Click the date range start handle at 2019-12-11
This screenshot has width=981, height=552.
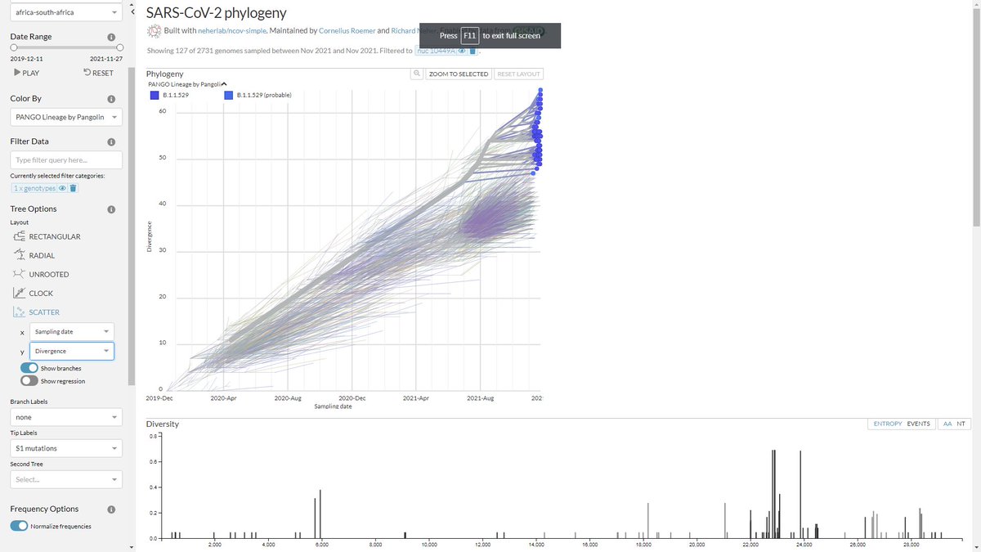click(x=13, y=47)
